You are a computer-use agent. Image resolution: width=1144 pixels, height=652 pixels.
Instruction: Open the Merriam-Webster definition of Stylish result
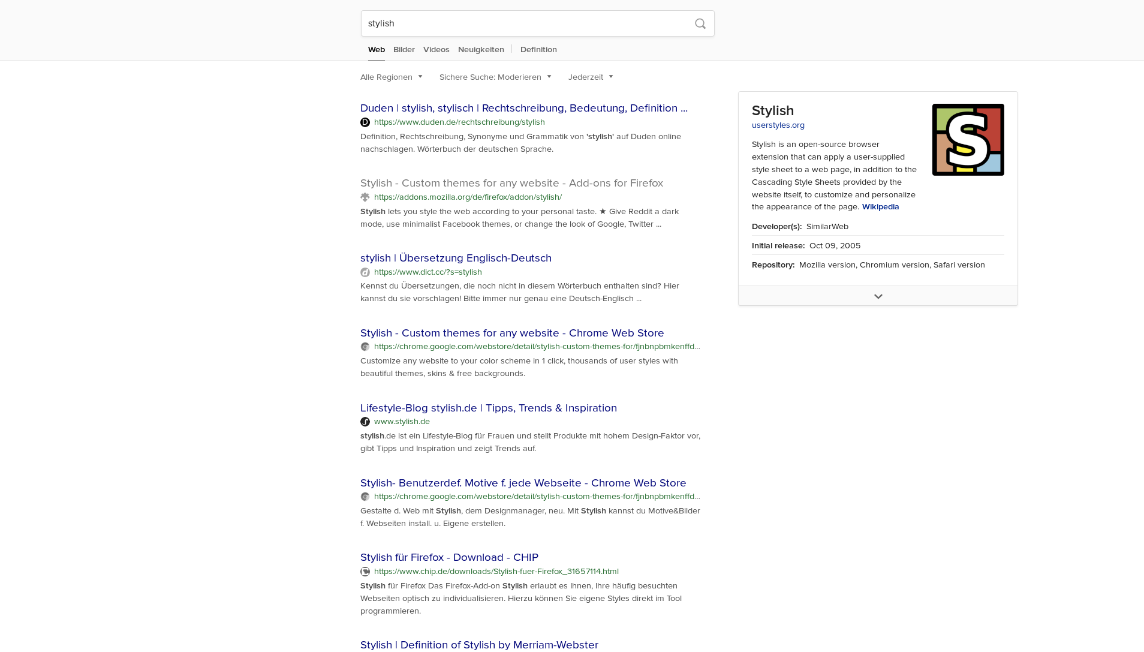point(479,645)
